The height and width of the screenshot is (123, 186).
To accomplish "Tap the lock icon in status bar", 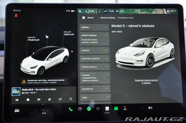I will coord(80,11).
